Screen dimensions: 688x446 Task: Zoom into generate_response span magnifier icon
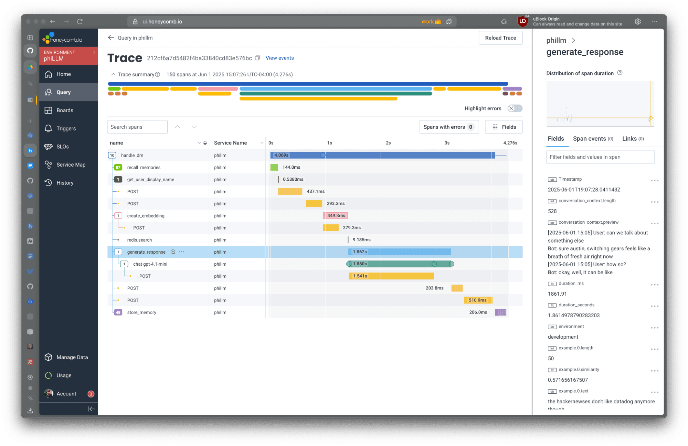tap(173, 252)
